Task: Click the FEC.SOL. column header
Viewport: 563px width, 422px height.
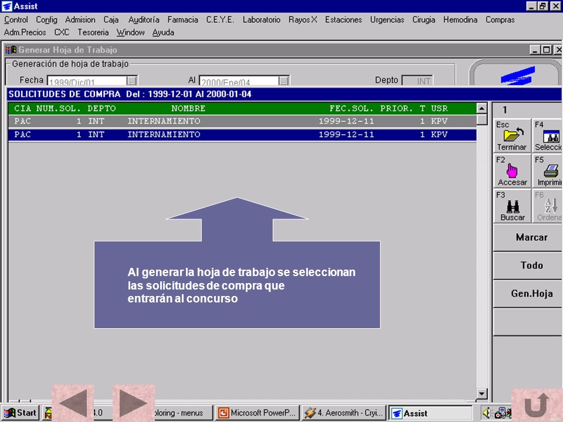Action: coord(351,108)
